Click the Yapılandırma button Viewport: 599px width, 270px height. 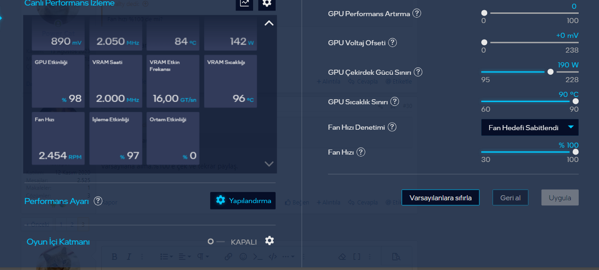[243, 201]
